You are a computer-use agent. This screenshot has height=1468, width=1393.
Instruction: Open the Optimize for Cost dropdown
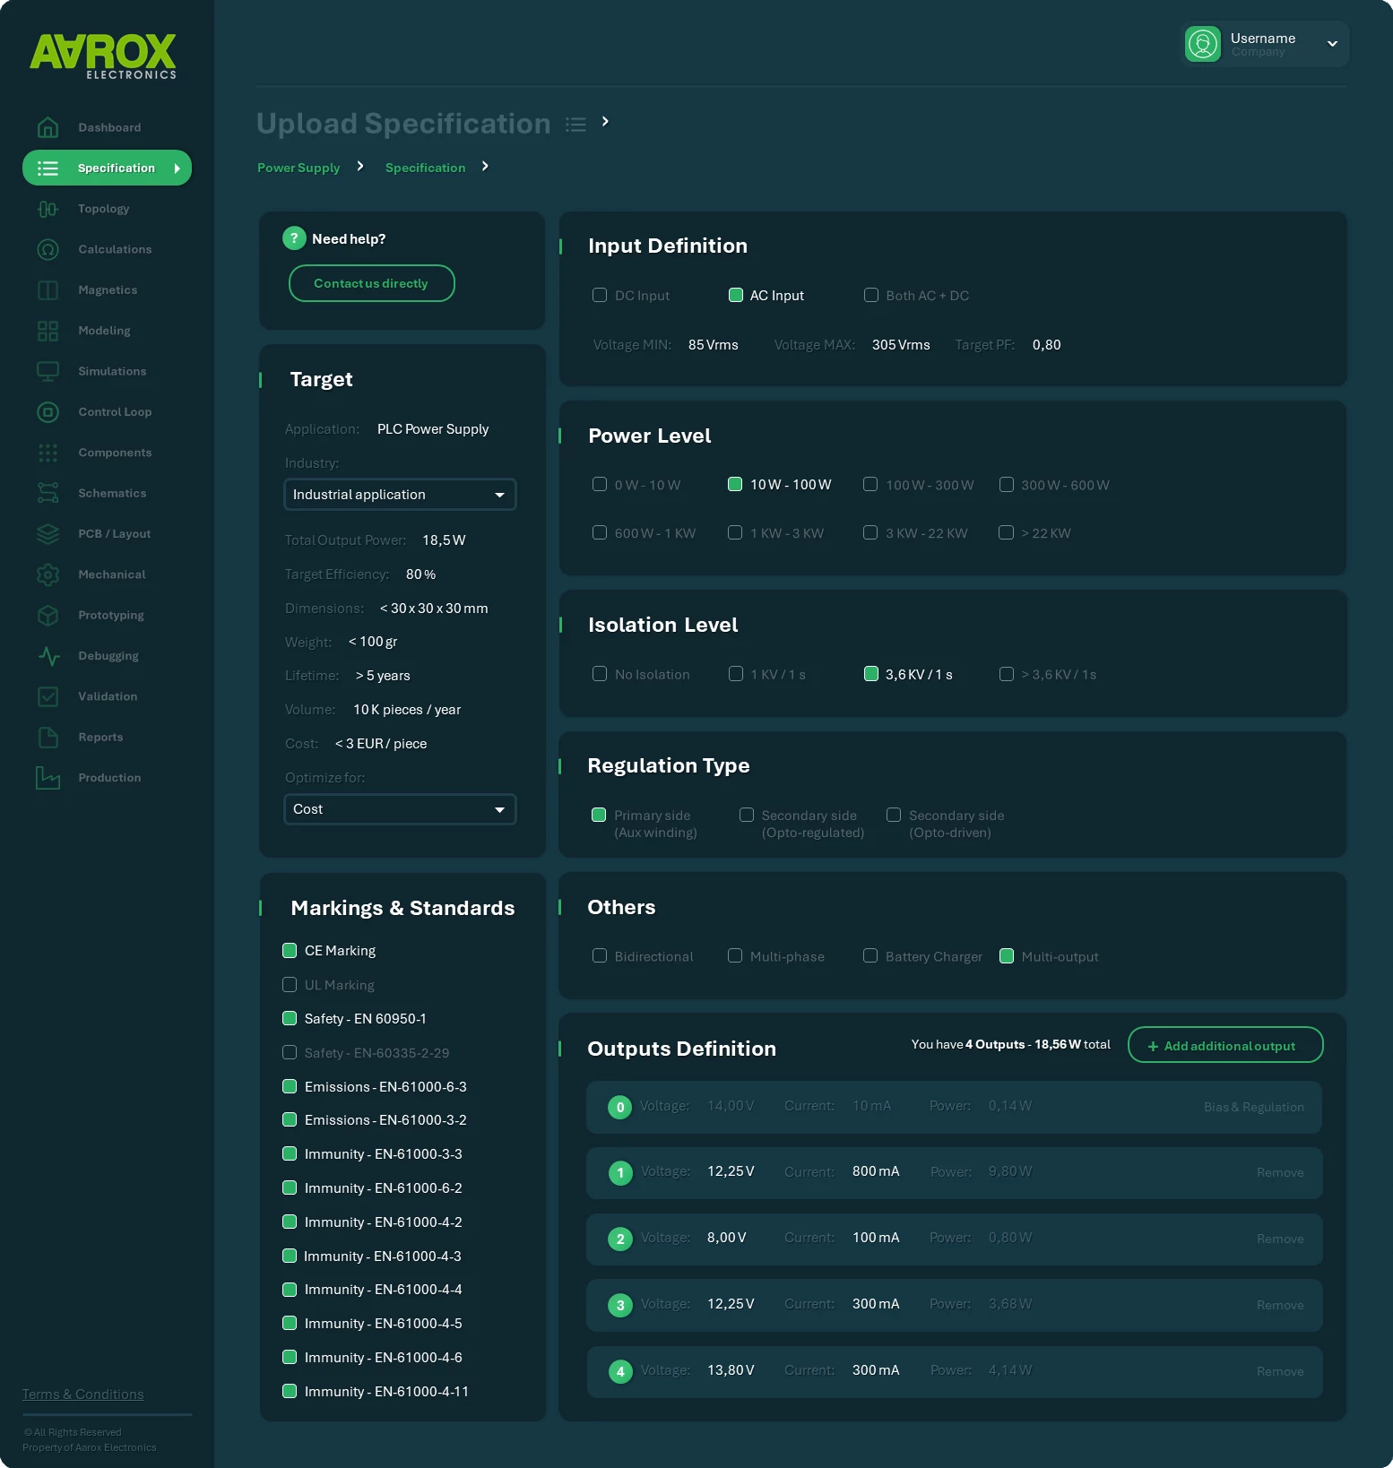[400, 809]
